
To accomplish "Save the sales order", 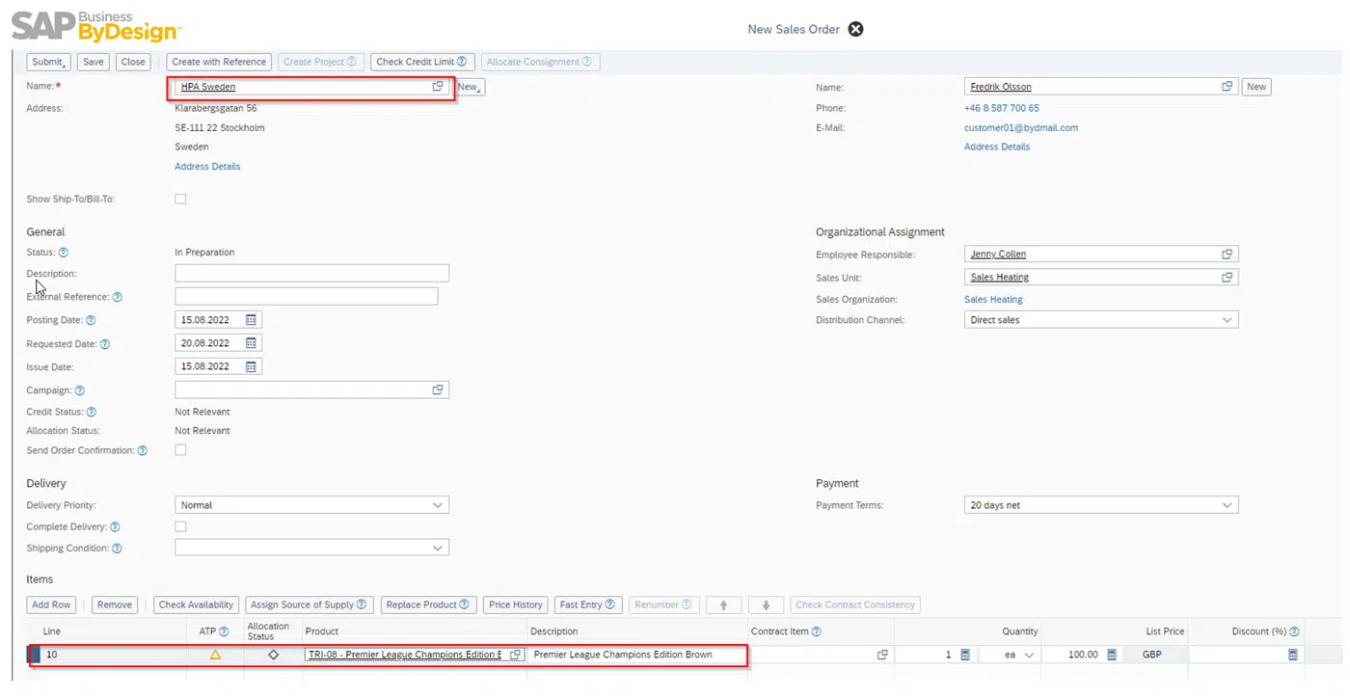I will (x=93, y=62).
